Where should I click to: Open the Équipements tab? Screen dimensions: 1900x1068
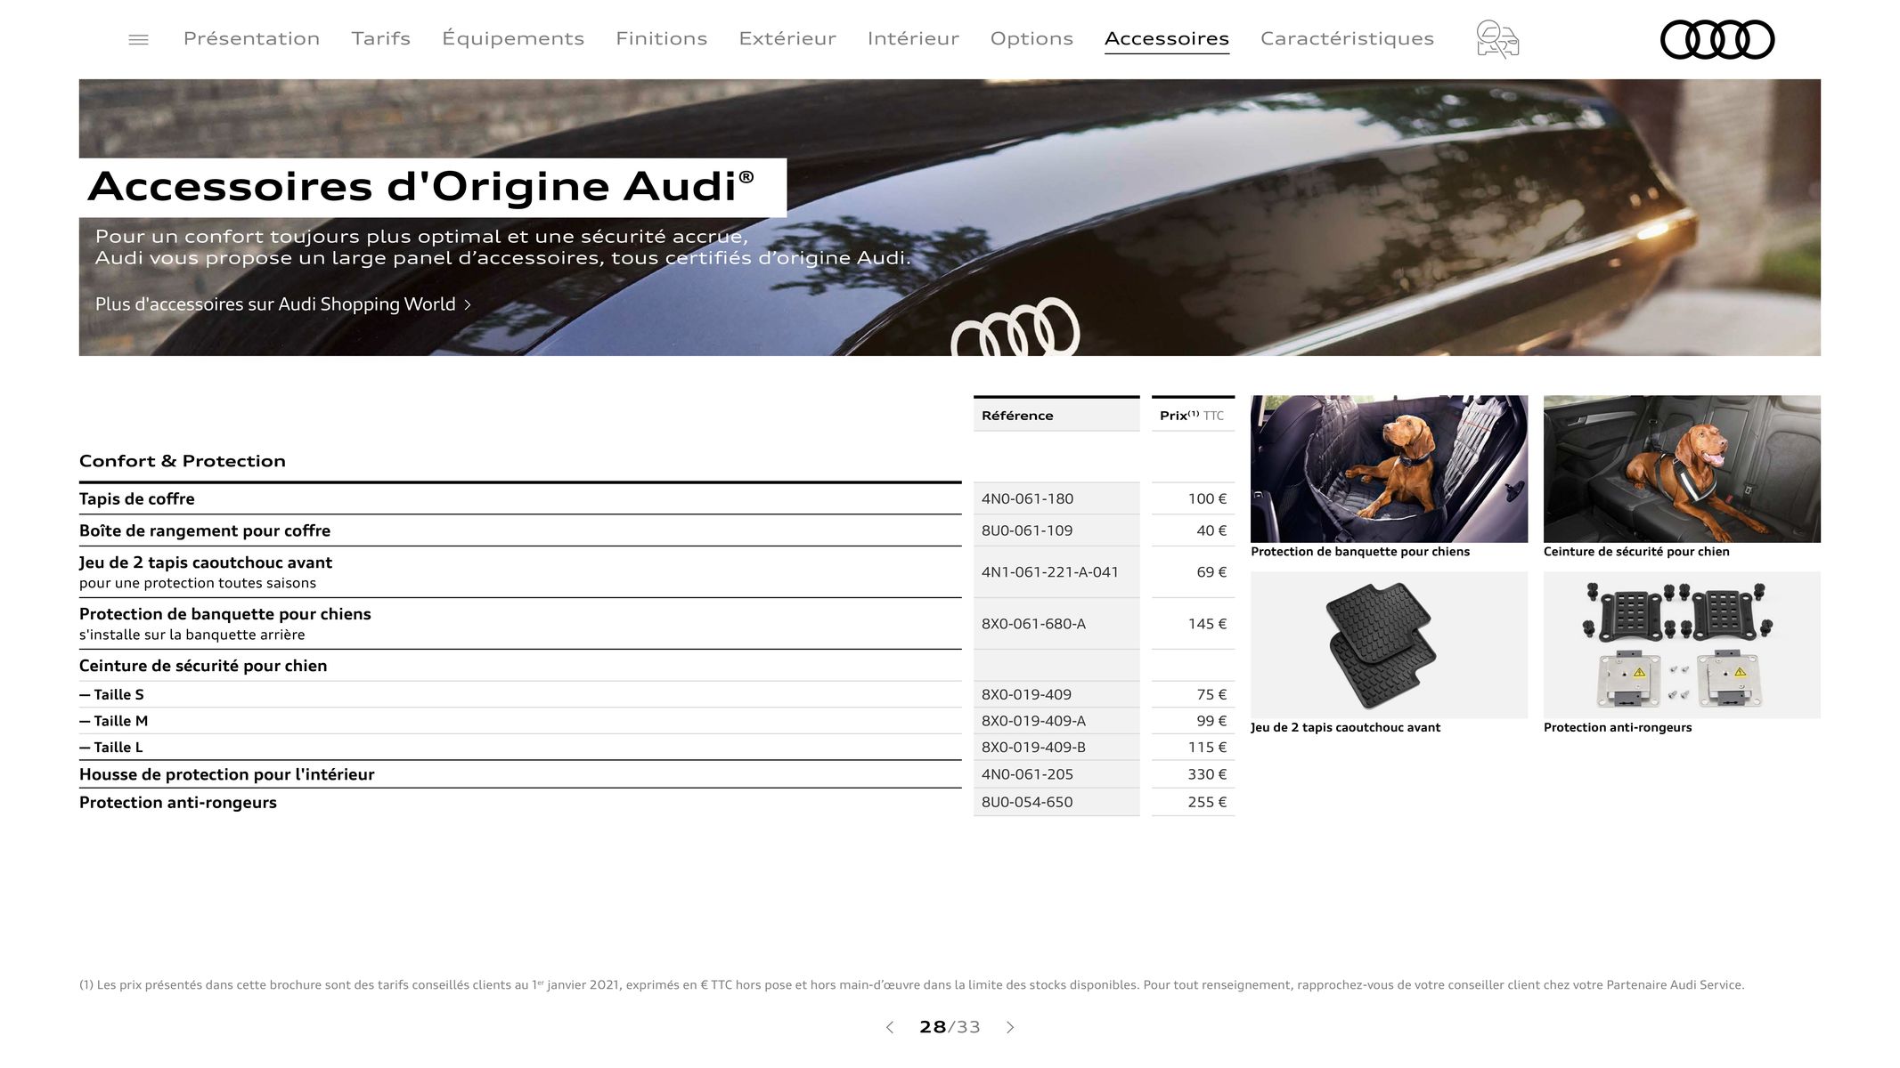pos(513,38)
